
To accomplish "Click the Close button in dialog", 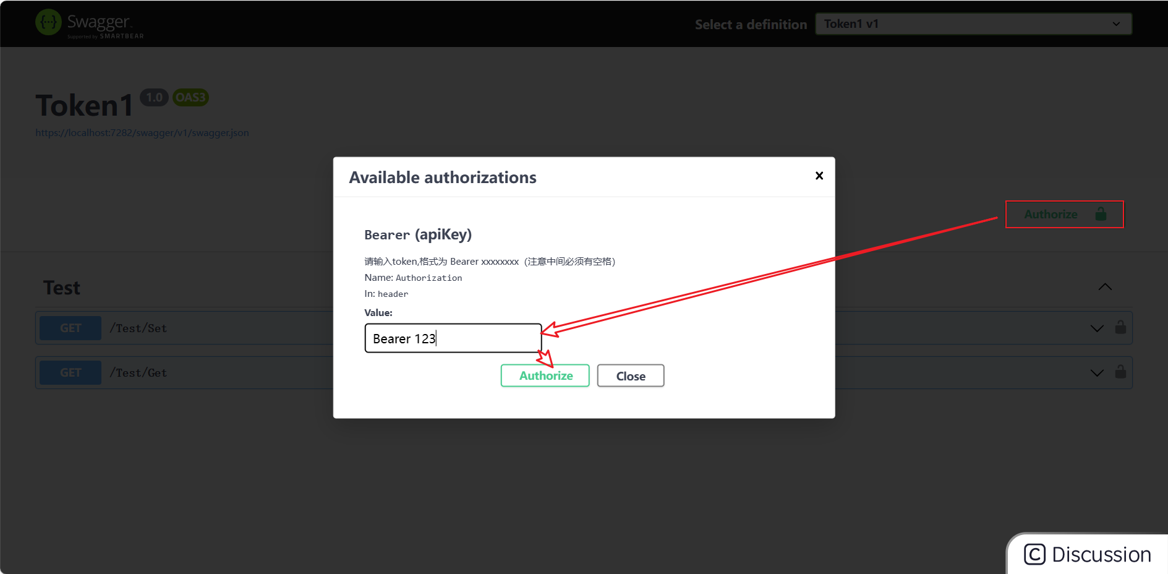I will 631,375.
